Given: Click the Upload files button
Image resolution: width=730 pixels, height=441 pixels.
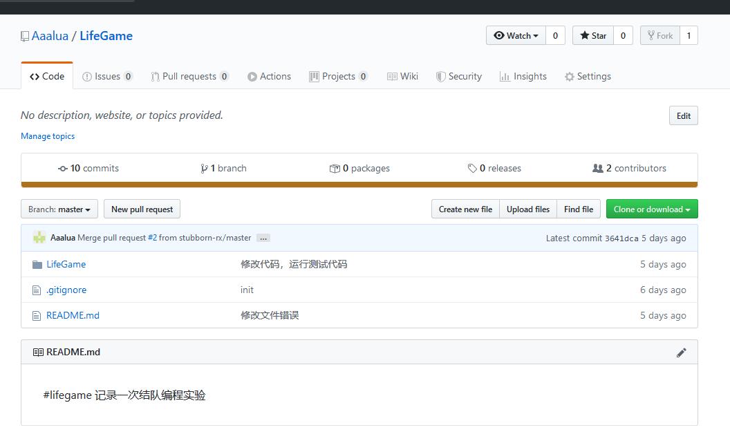Looking at the screenshot, I should 528,209.
